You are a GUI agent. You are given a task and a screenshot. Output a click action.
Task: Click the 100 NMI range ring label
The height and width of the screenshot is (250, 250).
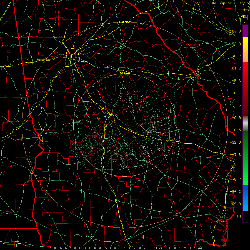pyautogui.click(x=125, y=22)
